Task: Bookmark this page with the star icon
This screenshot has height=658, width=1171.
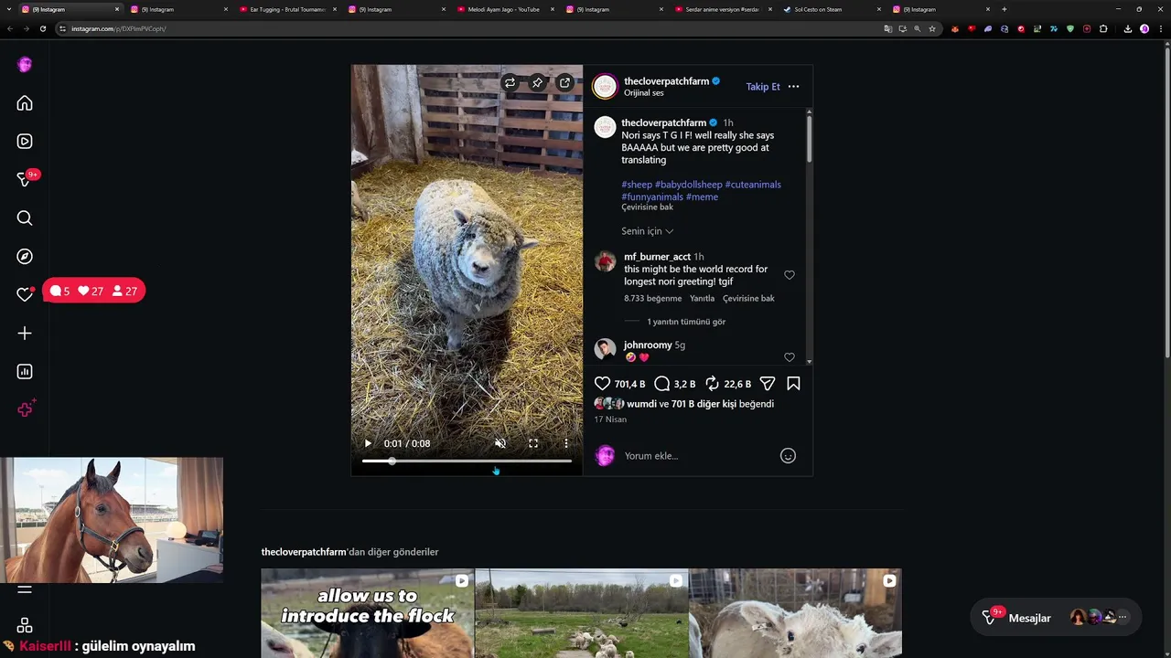Action: coord(932,28)
